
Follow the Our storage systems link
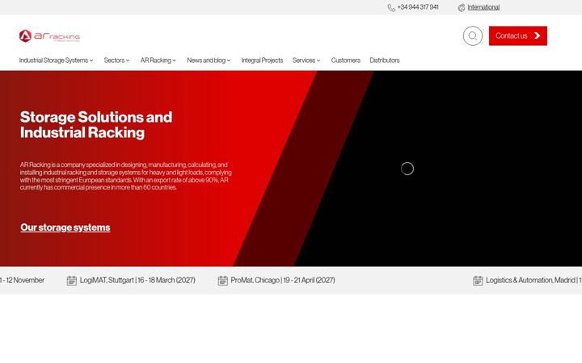(x=65, y=227)
